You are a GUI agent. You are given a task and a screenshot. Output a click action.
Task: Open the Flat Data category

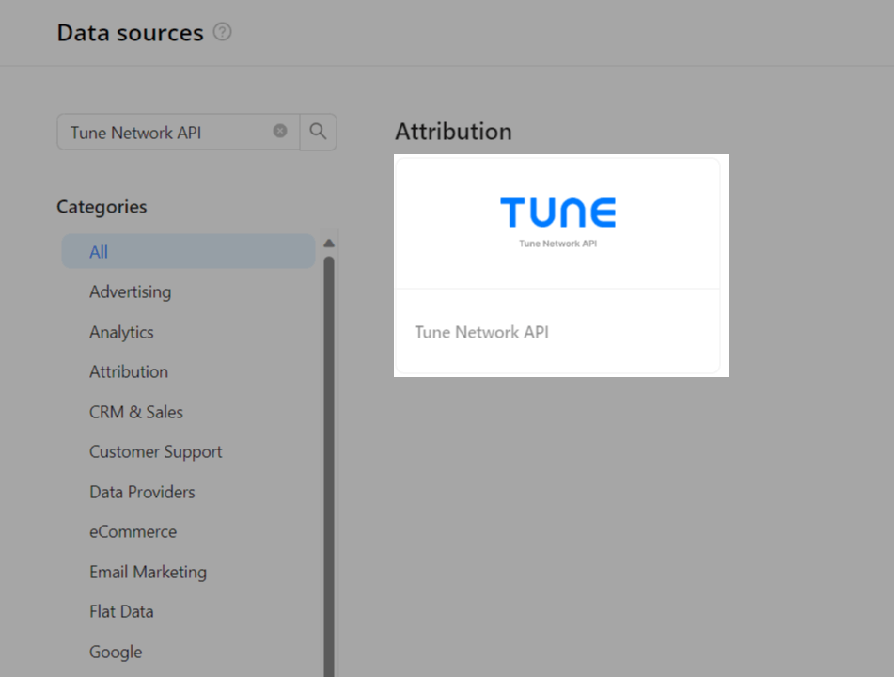(x=121, y=611)
